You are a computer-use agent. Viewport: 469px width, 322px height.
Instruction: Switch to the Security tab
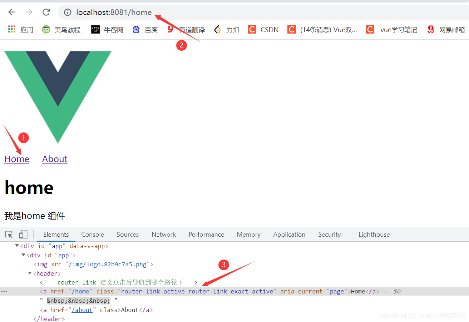329,235
